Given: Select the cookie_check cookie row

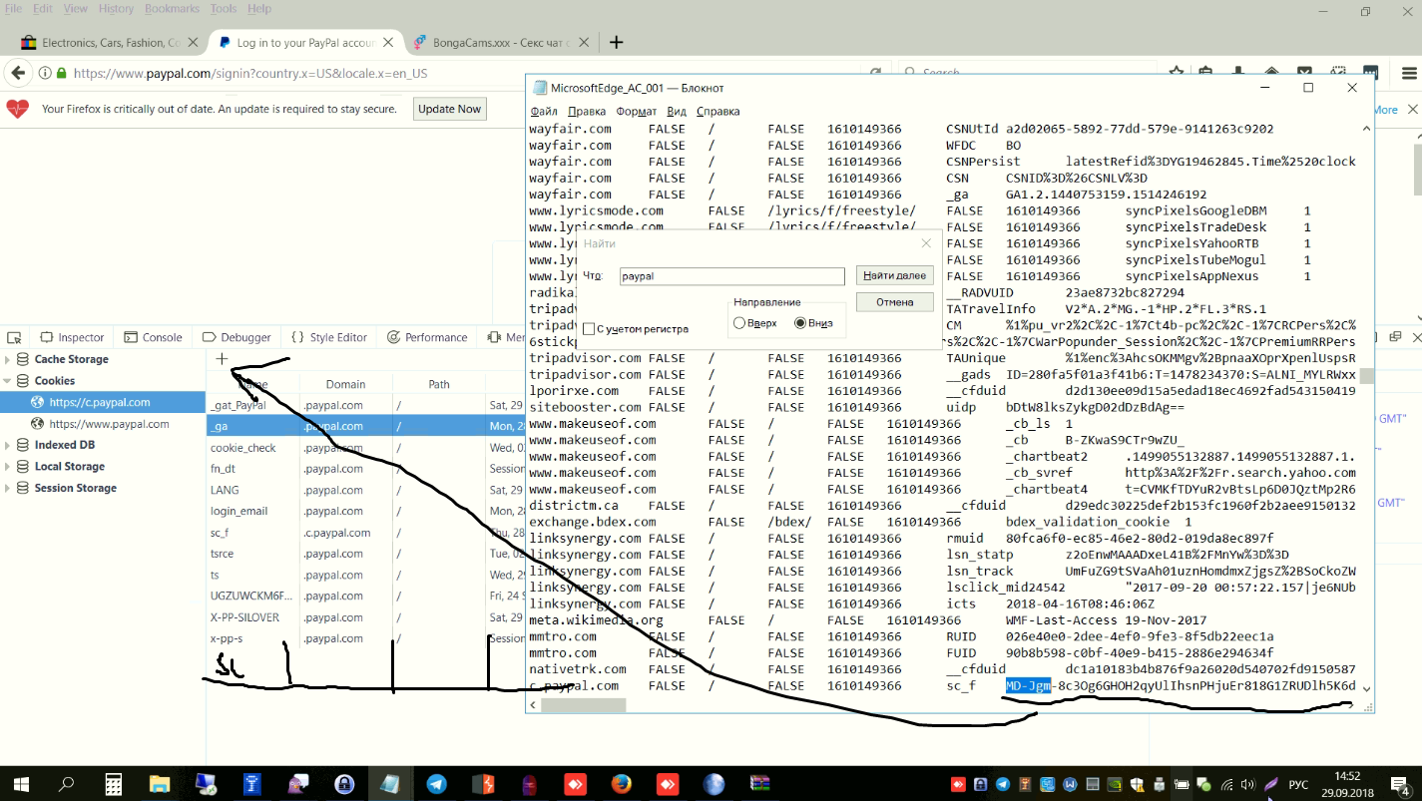Looking at the screenshot, I should pyautogui.click(x=364, y=448).
